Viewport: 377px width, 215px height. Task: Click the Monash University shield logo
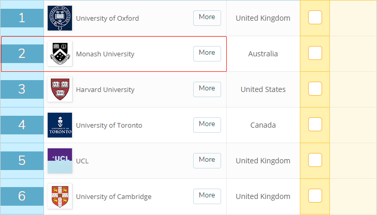pos(60,54)
